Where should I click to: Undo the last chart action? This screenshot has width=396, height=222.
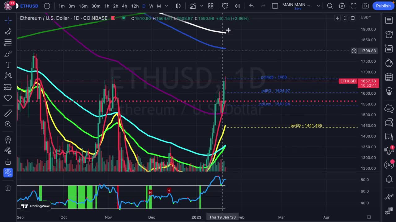point(251,6)
